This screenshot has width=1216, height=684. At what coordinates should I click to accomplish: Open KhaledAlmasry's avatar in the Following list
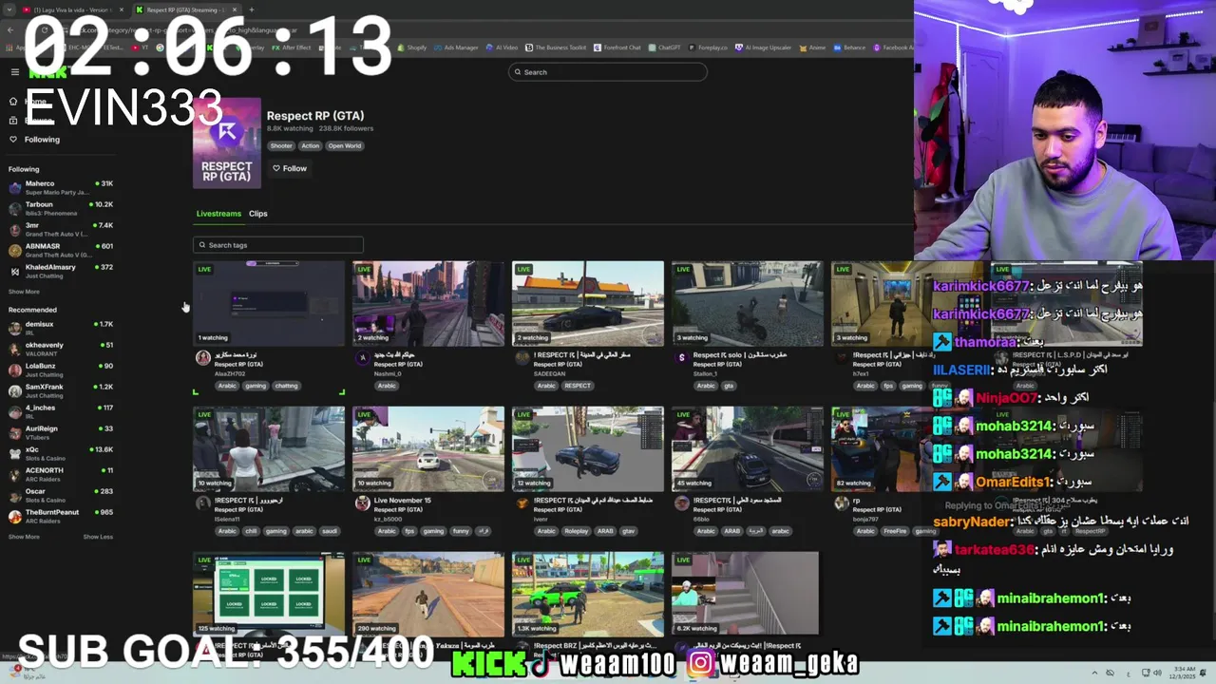tap(15, 271)
